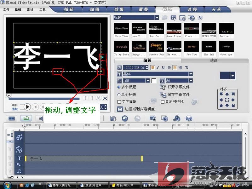Viewport: 252px width, 189px height.
Task: Toggle vertical text orientation
Action: click(x=186, y=67)
